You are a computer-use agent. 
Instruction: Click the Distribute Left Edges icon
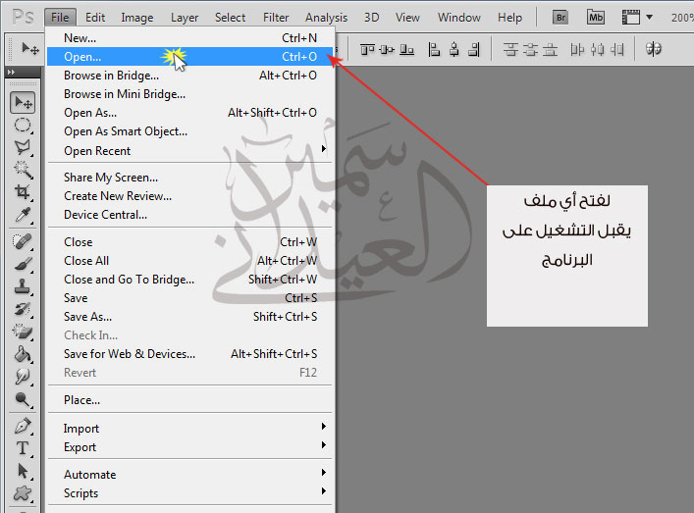pos(577,49)
